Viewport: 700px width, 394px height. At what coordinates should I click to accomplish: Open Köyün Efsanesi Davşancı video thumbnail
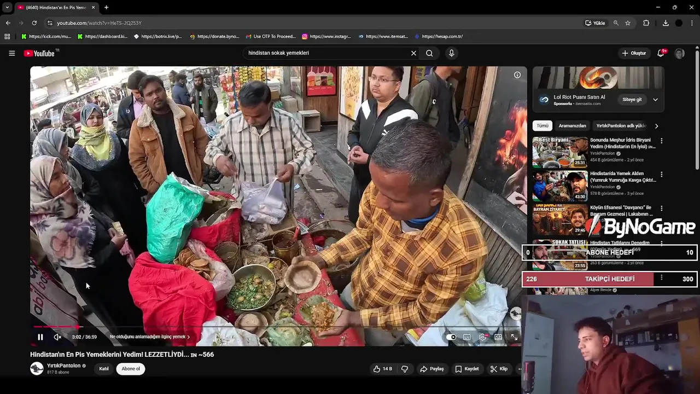point(560,219)
